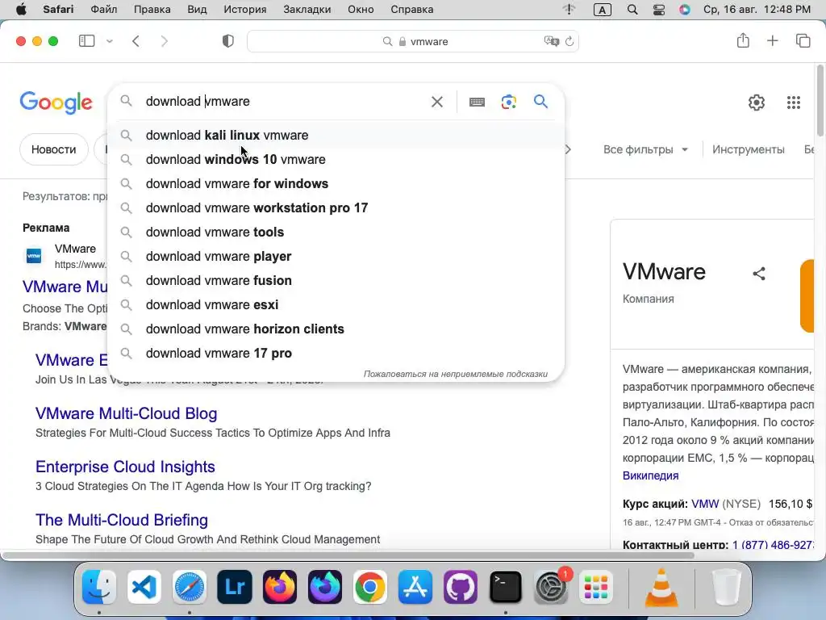Open Инструменты search tools
The height and width of the screenshot is (620, 826).
[748, 149]
